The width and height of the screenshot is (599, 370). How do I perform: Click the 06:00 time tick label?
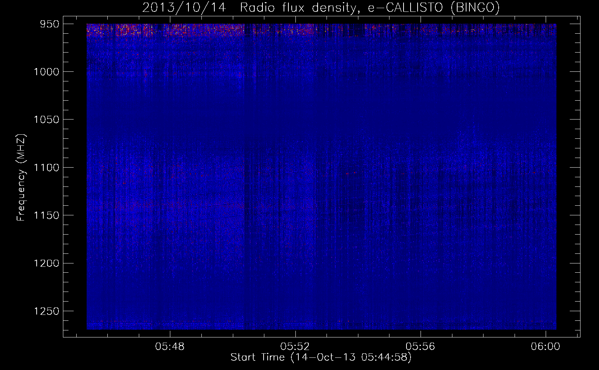point(545,347)
